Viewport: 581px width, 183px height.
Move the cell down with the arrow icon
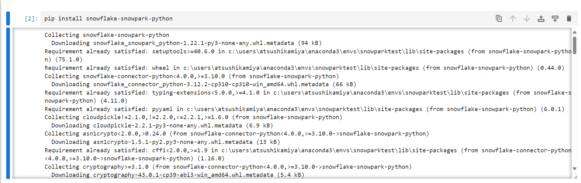pos(527,19)
